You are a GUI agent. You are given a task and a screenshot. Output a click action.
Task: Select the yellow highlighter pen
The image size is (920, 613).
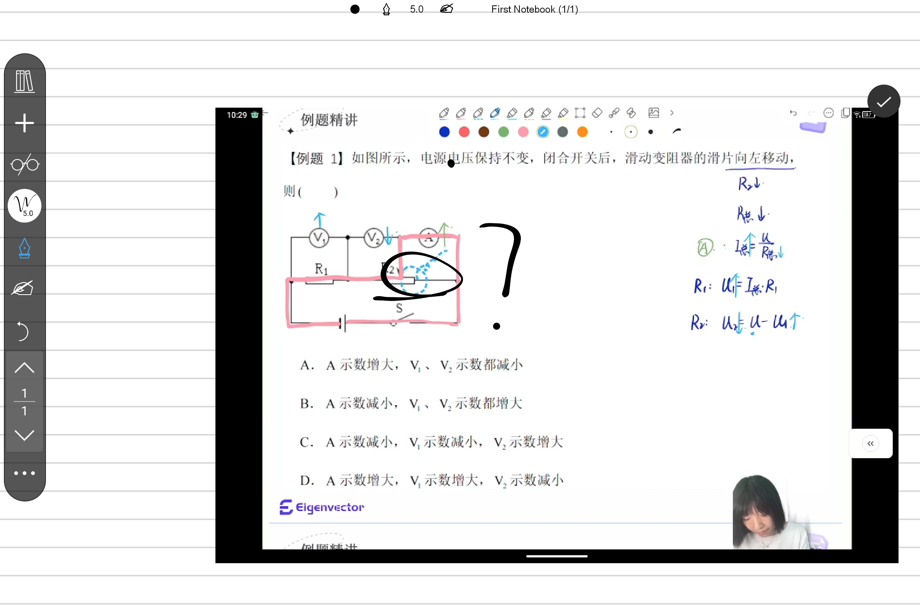point(563,113)
